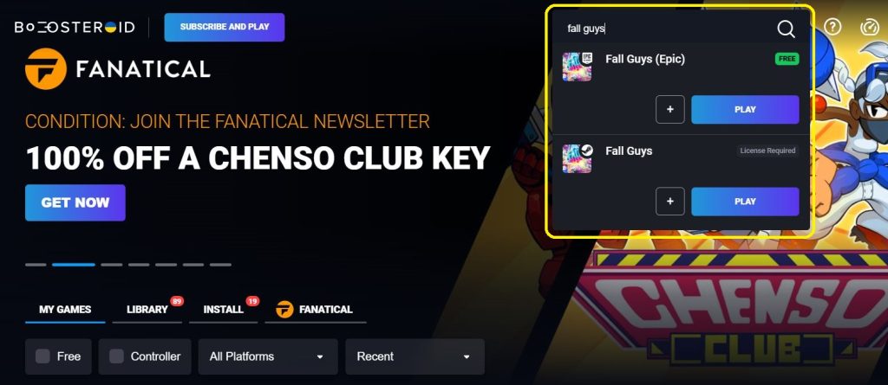Expand the All Platforms dropdown
Viewport: 888px width, 385px height.
point(268,356)
